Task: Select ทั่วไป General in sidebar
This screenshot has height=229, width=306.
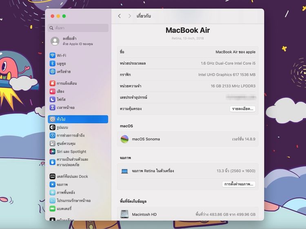Action: 78,119
